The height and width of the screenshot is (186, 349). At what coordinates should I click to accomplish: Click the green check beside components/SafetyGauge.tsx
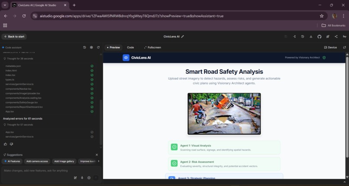(x=92, y=103)
